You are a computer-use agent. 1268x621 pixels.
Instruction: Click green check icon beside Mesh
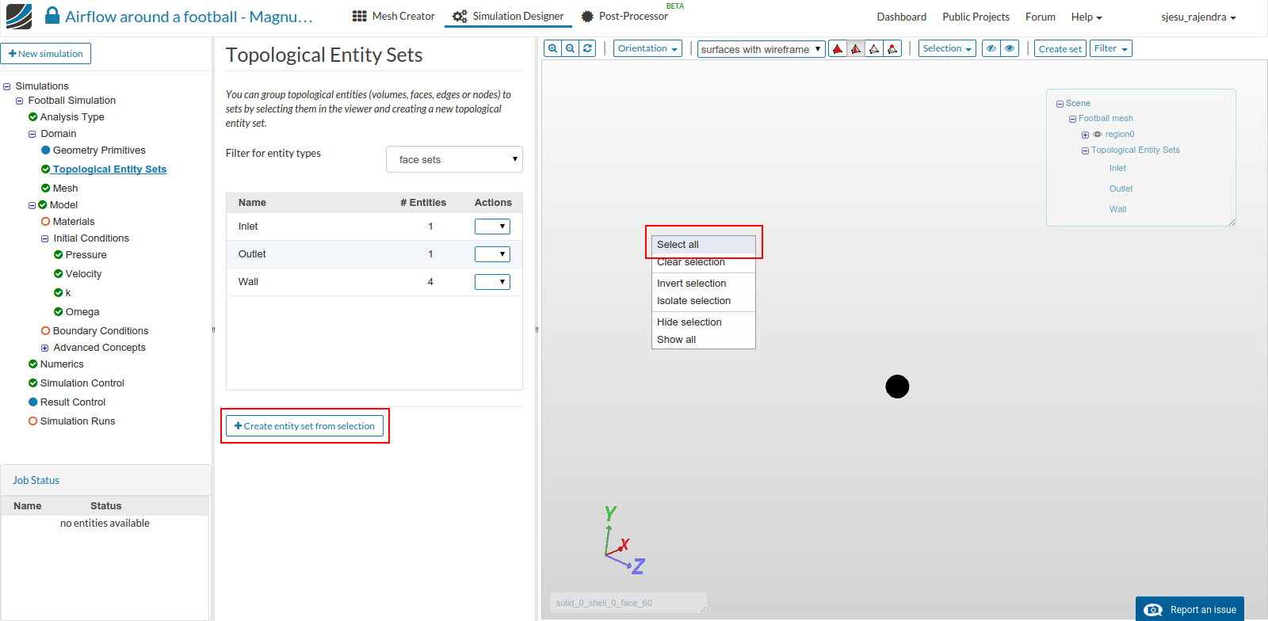click(46, 189)
